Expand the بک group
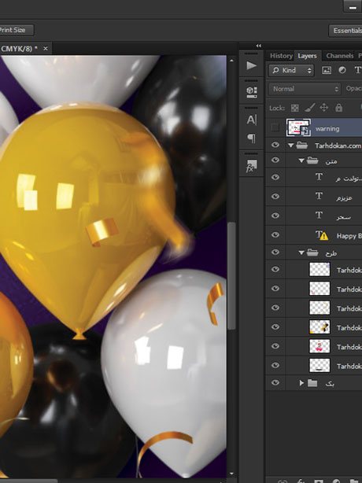The height and width of the screenshot is (483, 362). 301,383
